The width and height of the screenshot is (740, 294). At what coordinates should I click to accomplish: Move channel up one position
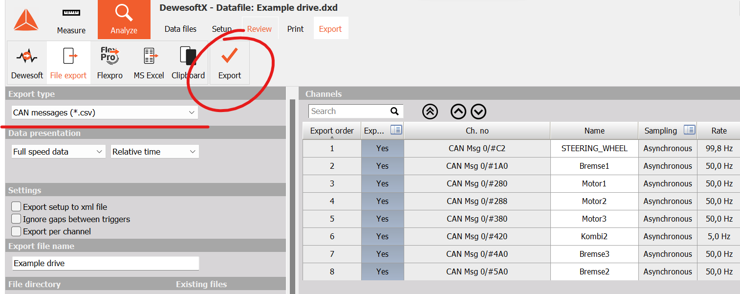coord(458,112)
